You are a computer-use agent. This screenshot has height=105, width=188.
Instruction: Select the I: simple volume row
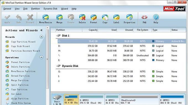[x=122, y=76]
